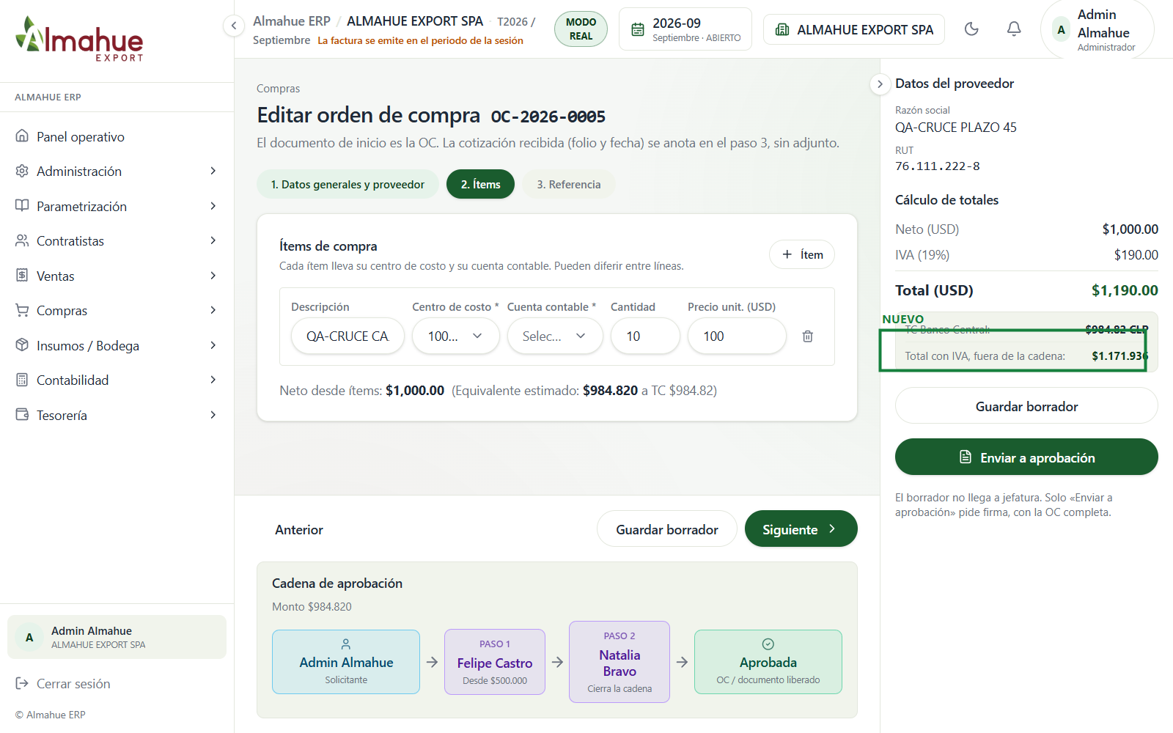Click the Contratistas people icon
The width and height of the screenshot is (1173, 733).
(22, 240)
